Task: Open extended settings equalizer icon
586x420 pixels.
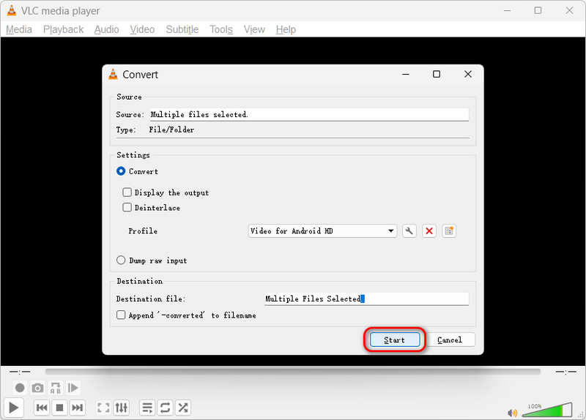Action: (x=122, y=408)
